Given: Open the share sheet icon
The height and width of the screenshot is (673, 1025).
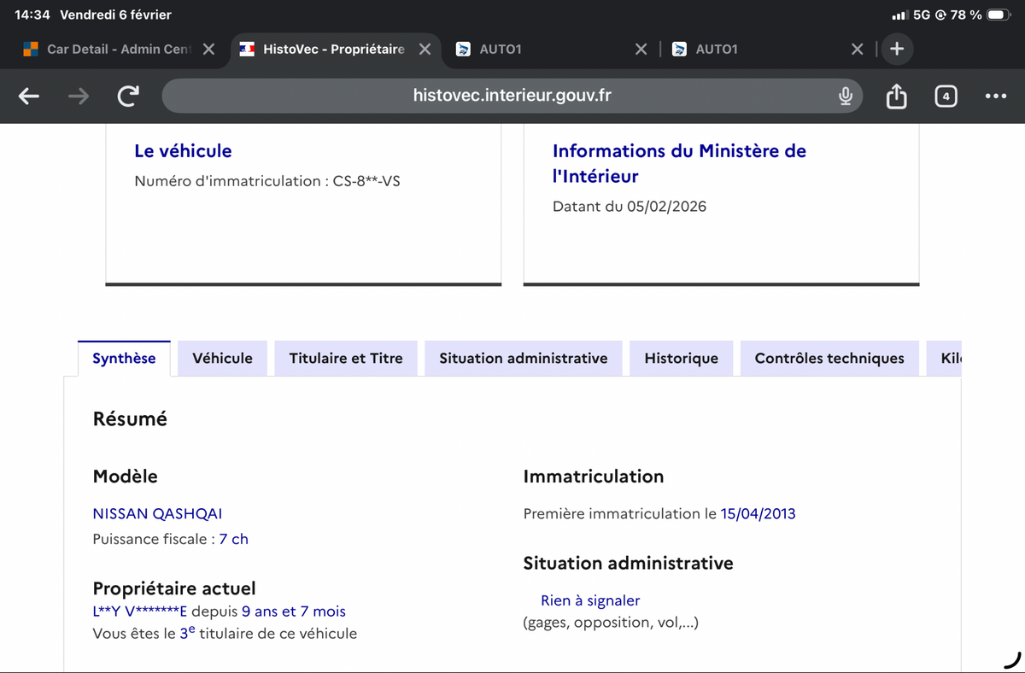Looking at the screenshot, I should pyautogui.click(x=896, y=97).
